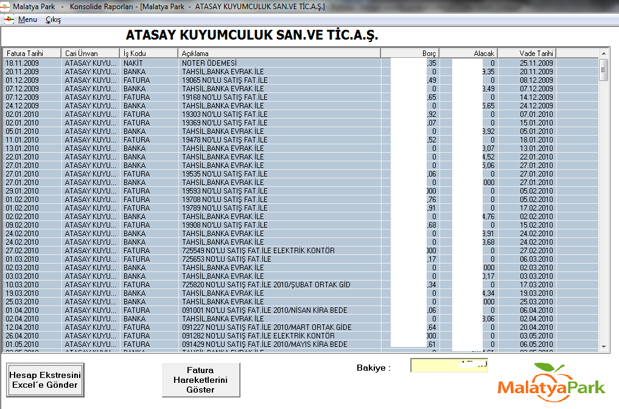Select the 19478 NO'LU SATIŞ FAT.İLE cell
This screenshot has height=409, width=619.
point(279,140)
